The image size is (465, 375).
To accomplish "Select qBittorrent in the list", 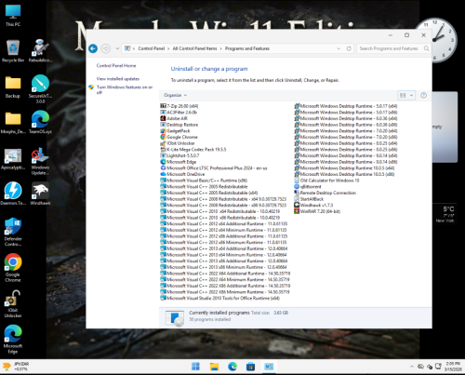I will tap(308, 187).
